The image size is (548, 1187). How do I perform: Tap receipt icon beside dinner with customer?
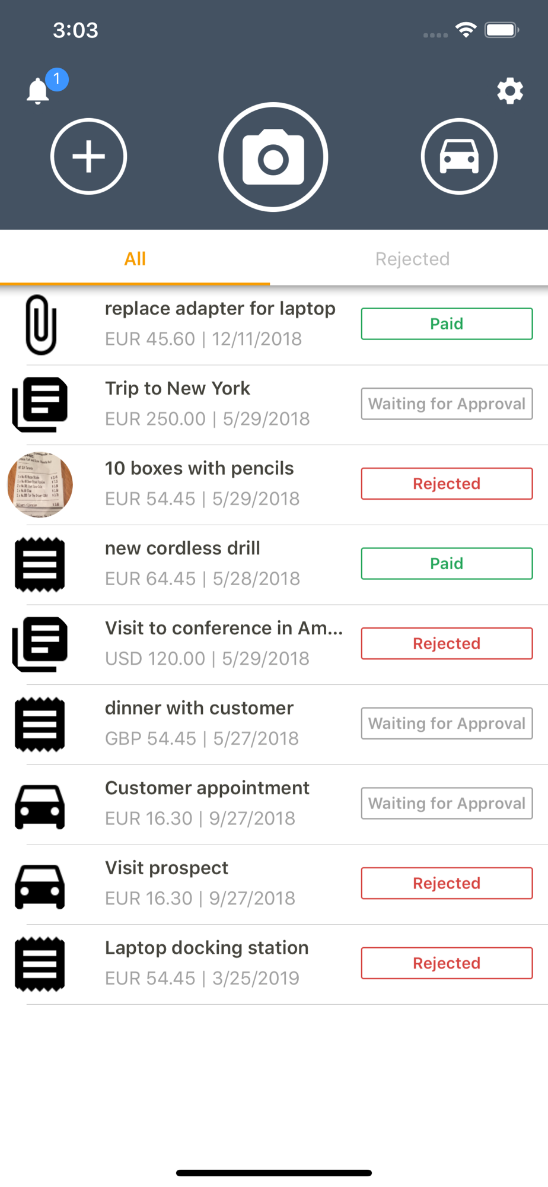click(x=40, y=724)
